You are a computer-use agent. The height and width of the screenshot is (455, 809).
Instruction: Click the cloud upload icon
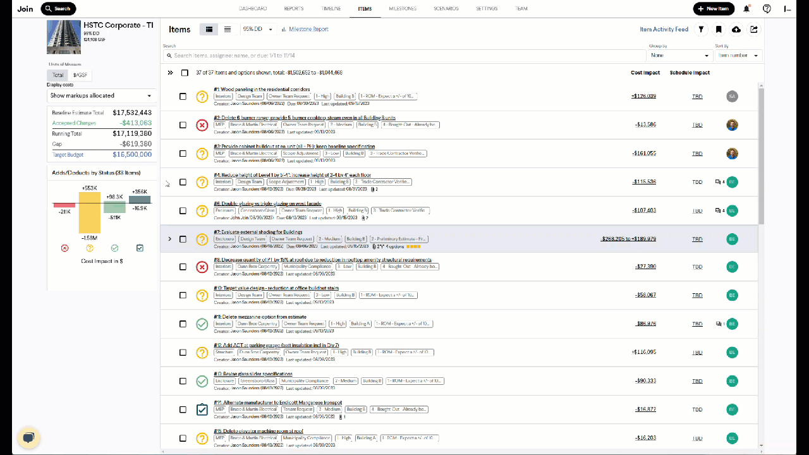pos(736,29)
